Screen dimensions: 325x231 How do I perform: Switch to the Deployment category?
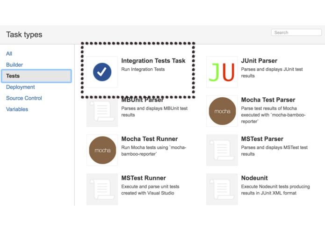[21, 87]
